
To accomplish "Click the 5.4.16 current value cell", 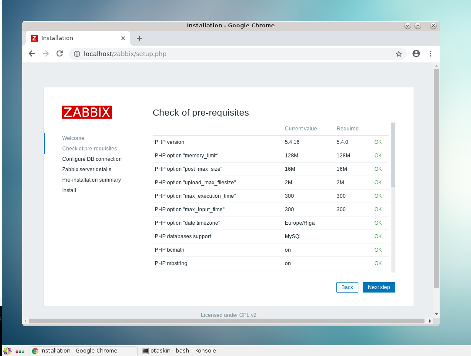I will click(x=292, y=142).
